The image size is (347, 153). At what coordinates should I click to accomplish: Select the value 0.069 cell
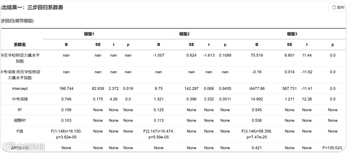click(209, 88)
